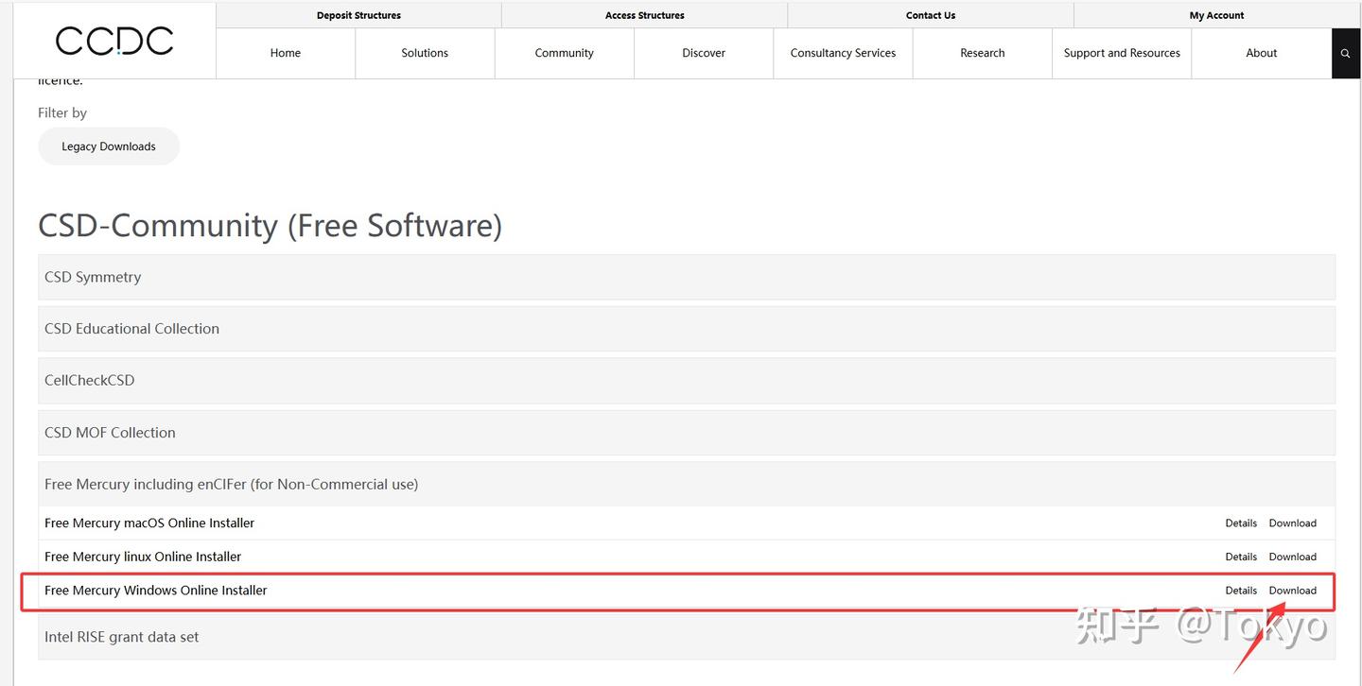
Task: Download the Free Mercury macOS Online Installer
Action: 1292,523
